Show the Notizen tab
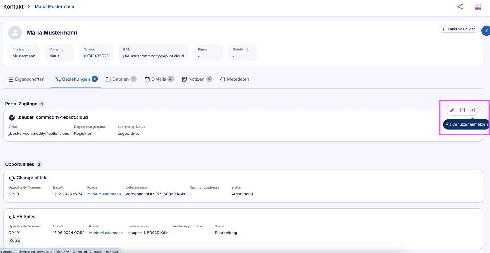 point(197,79)
